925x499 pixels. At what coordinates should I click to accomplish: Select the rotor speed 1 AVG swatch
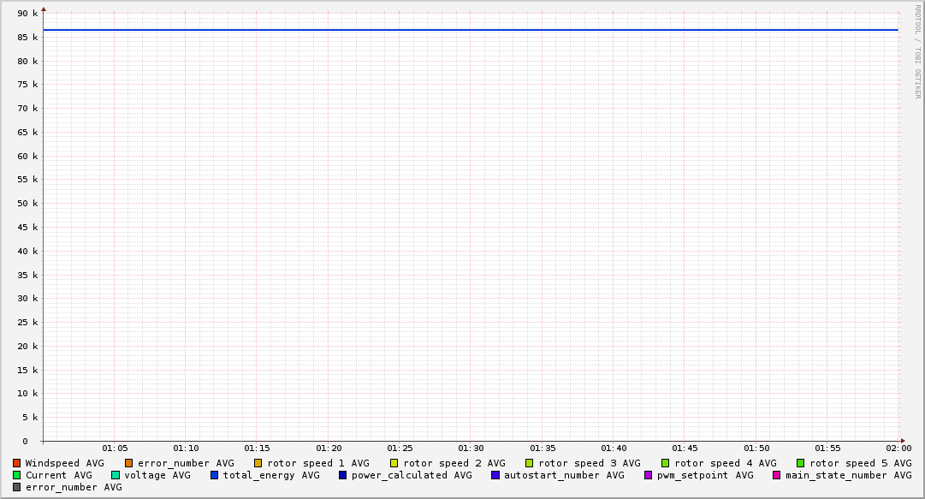point(258,463)
